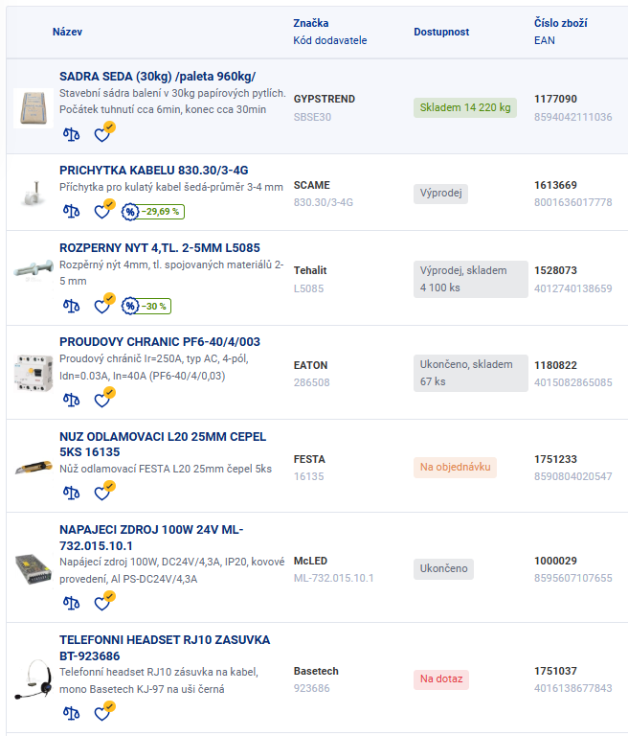Open SADRA SEDA (30kg) product link
The width and height of the screenshot is (628, 736).
[x=158, y=77]
